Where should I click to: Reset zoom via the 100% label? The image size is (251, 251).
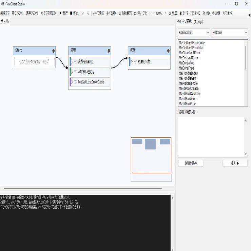[x=159, y=13]
